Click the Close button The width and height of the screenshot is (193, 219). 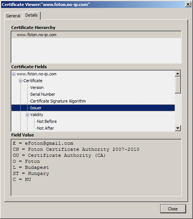click(x=173, y=209)
